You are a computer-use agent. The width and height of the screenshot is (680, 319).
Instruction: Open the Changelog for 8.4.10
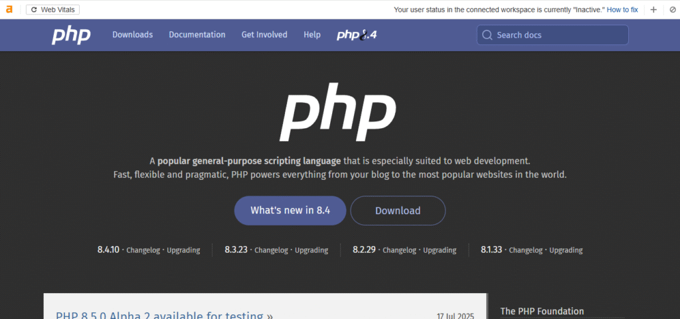pyautogui.click(x=143, y=250)
